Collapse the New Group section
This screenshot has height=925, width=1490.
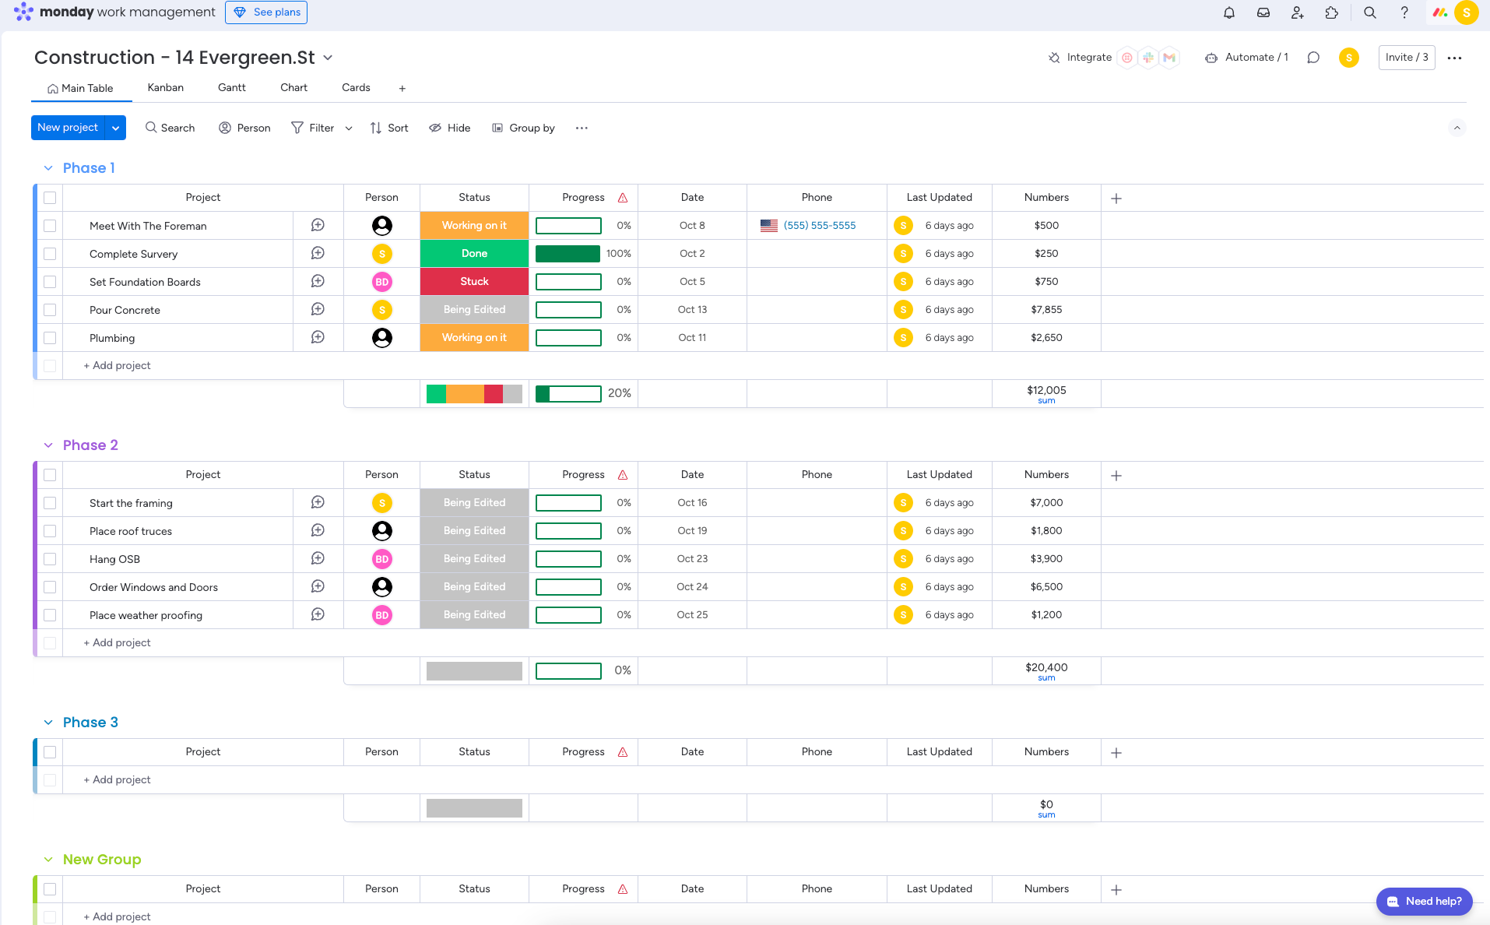[48, 860]
